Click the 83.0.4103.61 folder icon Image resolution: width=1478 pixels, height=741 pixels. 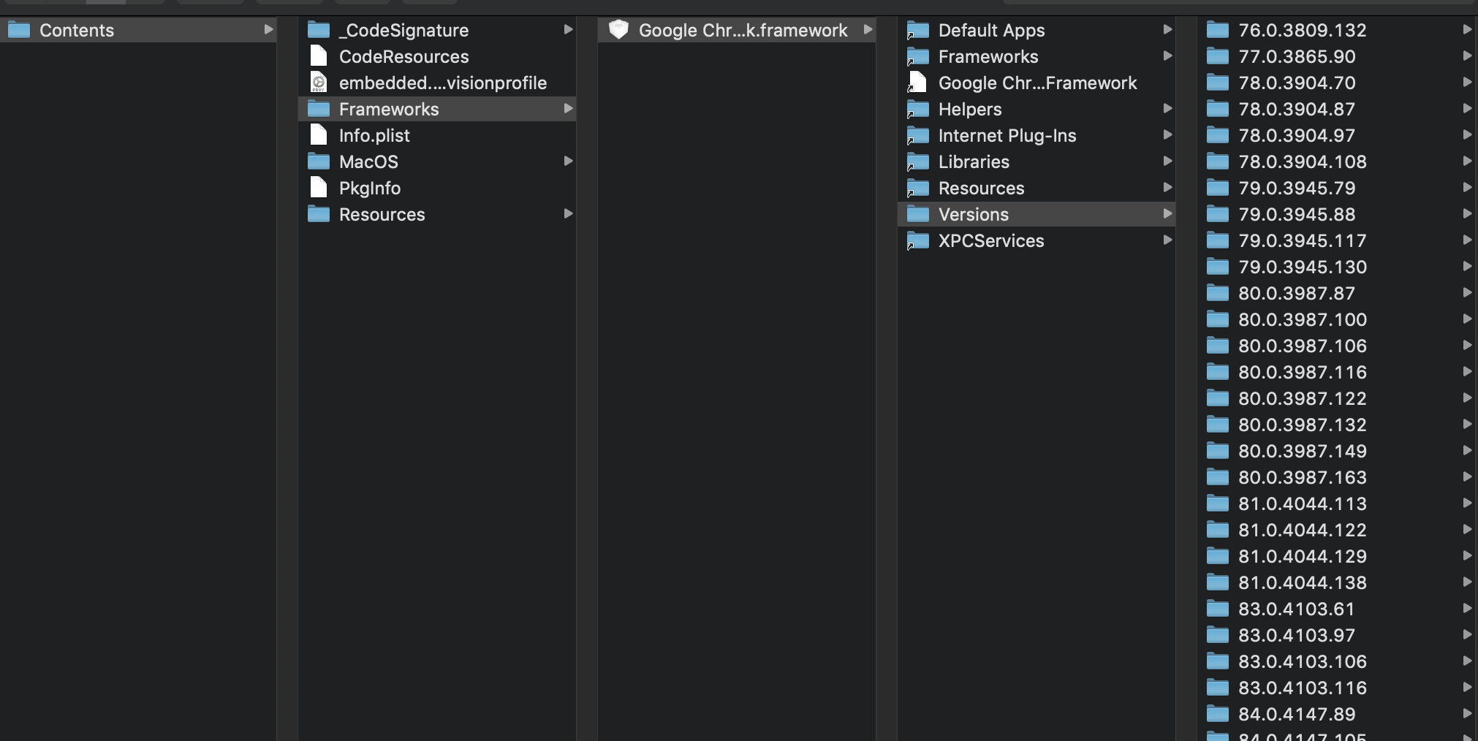pos(1217,609)
